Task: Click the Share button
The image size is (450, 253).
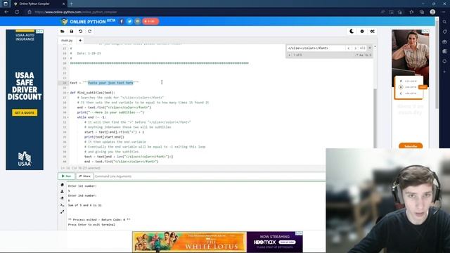Action: click(x=84, y=176)
